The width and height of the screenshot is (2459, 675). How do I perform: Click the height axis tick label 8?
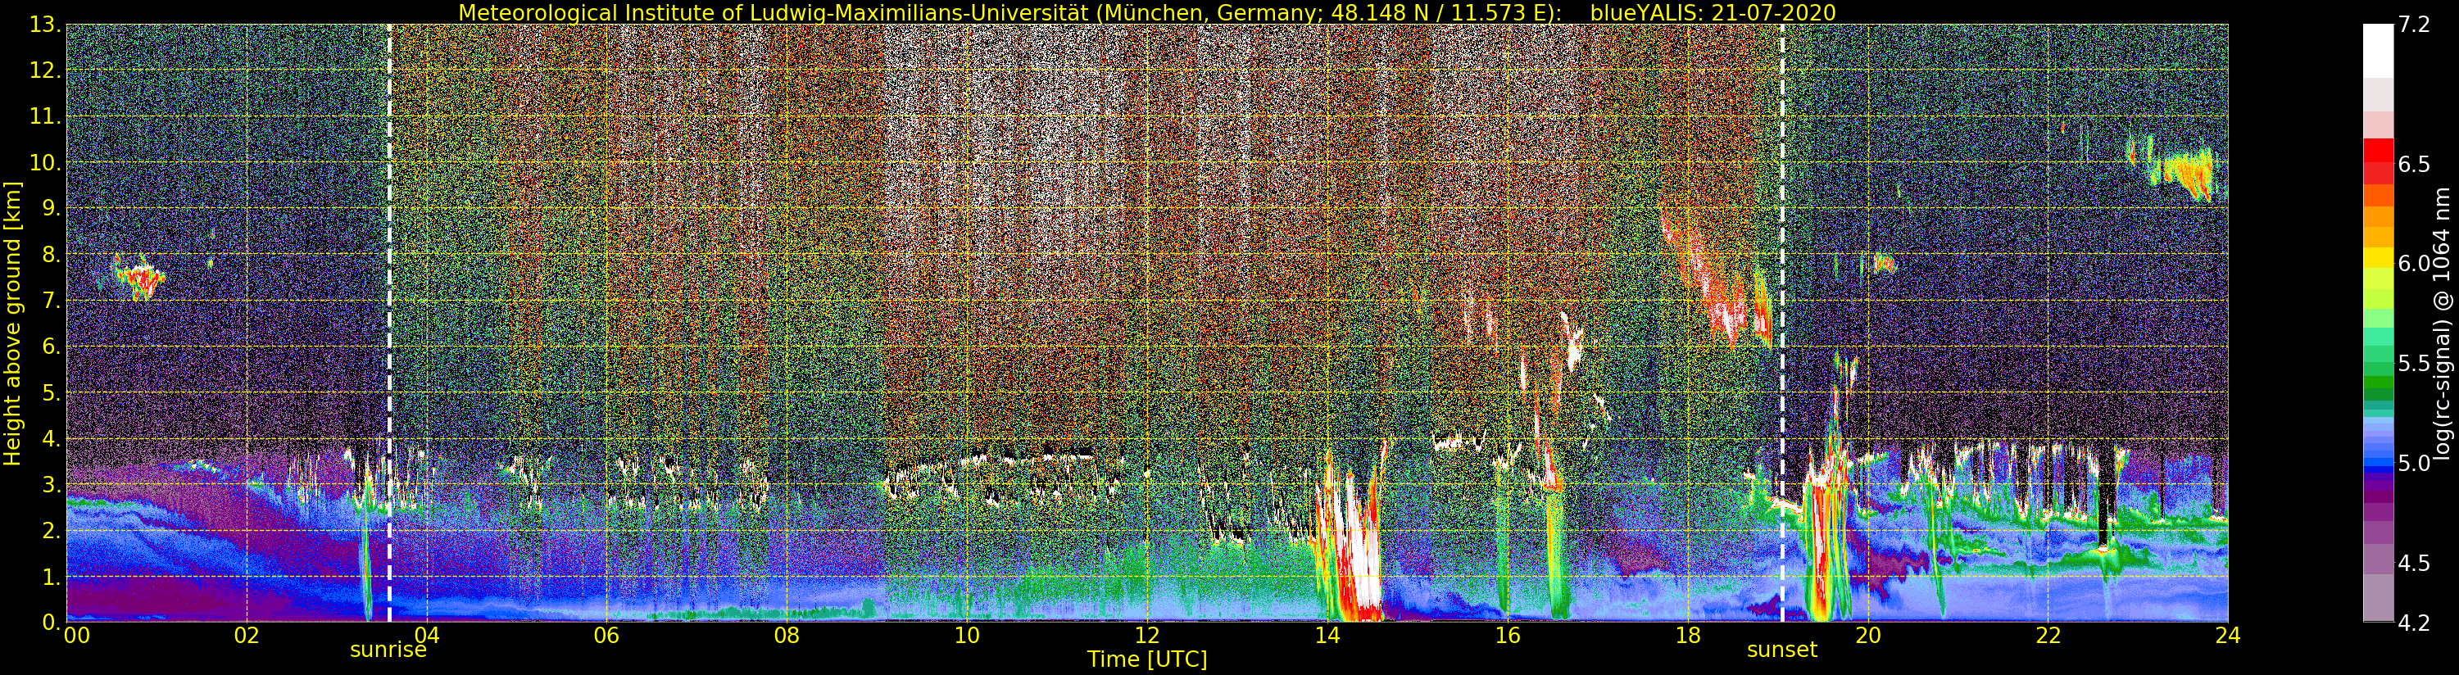pos(52,255)
